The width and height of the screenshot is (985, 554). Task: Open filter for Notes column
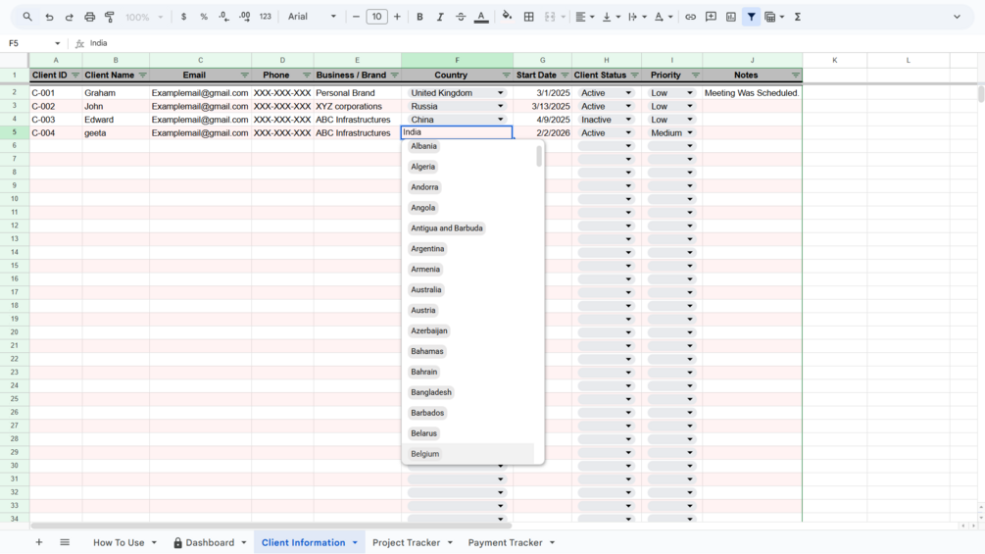click(x=795, y=76)
